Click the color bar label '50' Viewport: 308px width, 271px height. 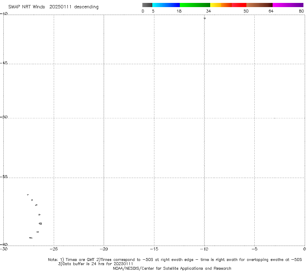[x=246, y=11]
